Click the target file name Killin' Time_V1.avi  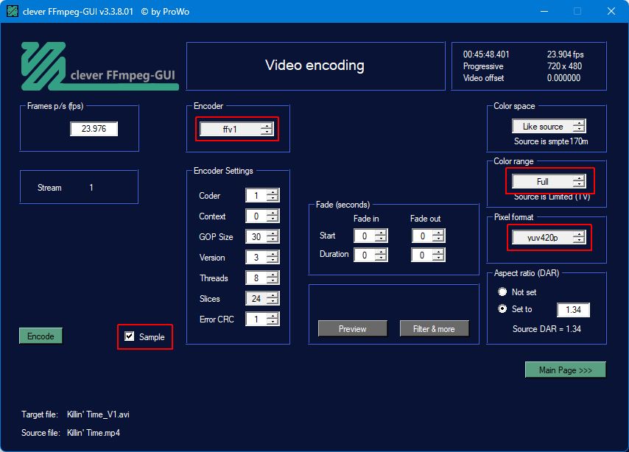coord(98,414)
